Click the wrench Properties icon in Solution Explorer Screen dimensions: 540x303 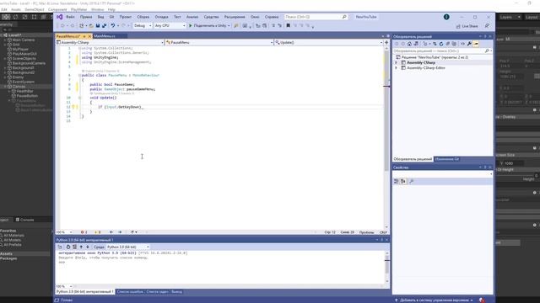[x=469, y=44]
